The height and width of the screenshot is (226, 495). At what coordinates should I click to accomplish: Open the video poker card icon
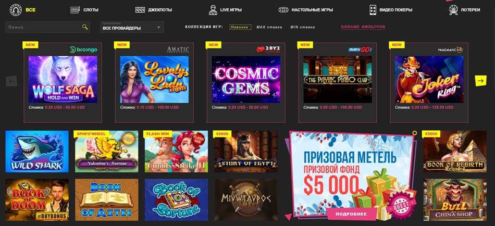click(373, 10)
